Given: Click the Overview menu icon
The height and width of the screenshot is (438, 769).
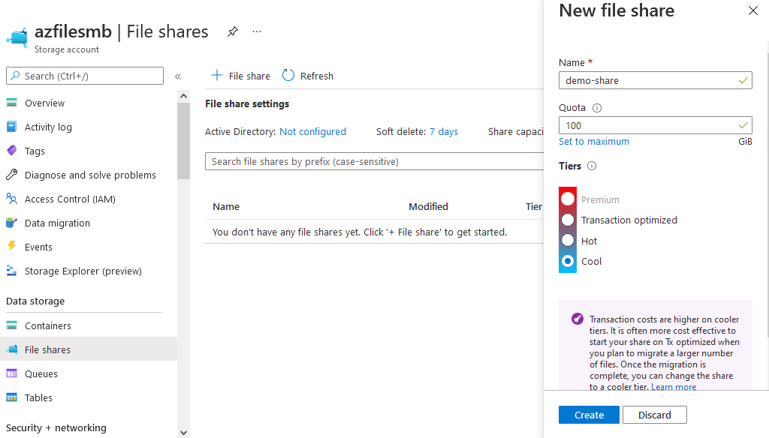Looking at the screenshot, I should (12, 103).
